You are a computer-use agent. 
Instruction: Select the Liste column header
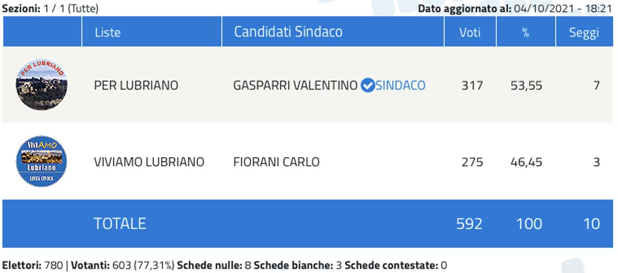click(x=108, y=32)
